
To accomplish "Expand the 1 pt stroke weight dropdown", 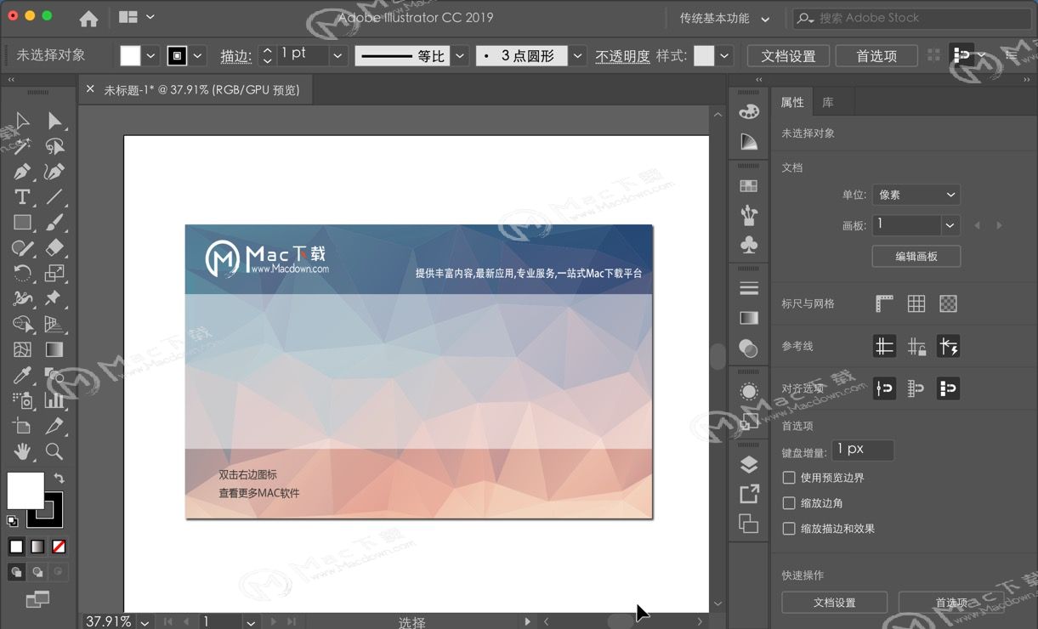I will (x=338, y=56).
